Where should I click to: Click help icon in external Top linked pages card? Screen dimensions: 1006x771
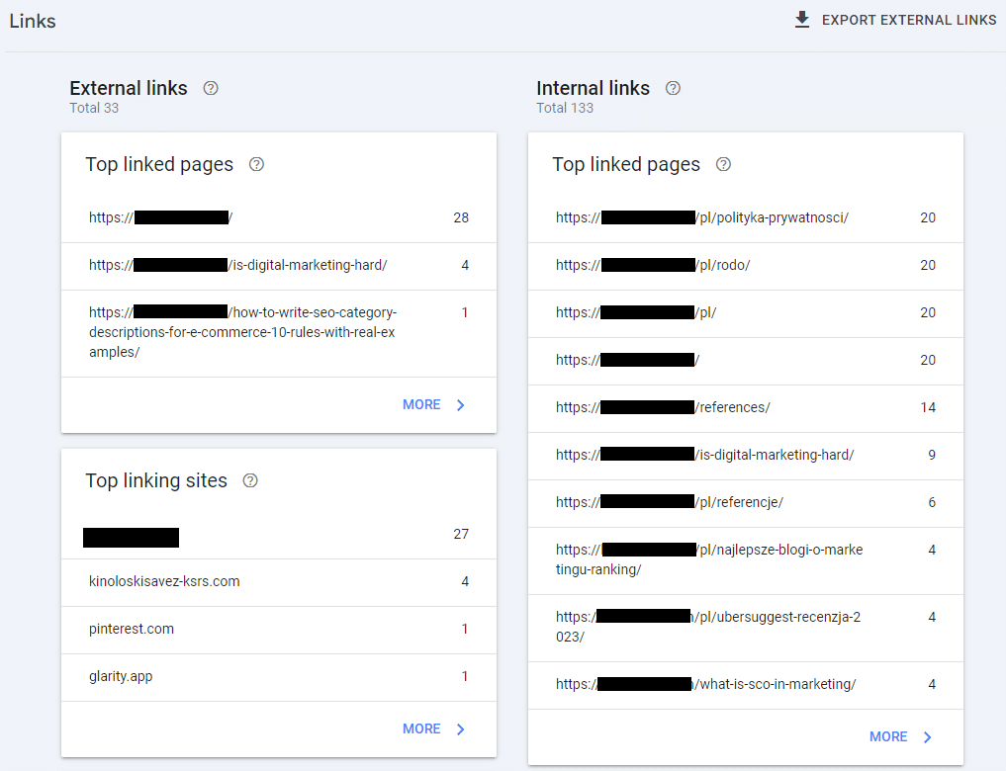(x=256, y=164)
